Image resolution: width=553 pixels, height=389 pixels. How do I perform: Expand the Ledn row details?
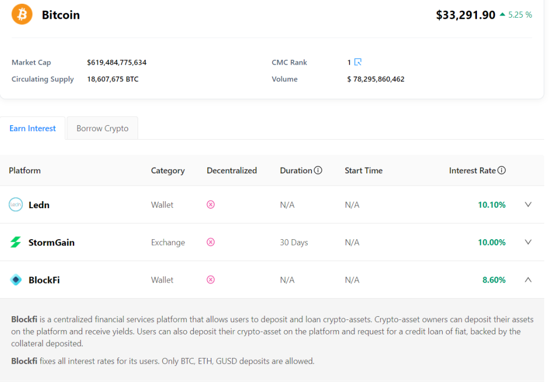point(528,204)
